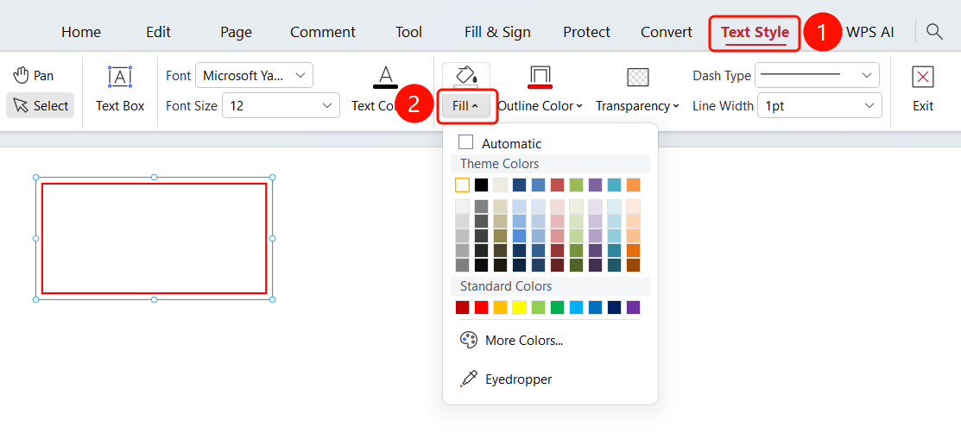Switch to the Edit tab

158,33
